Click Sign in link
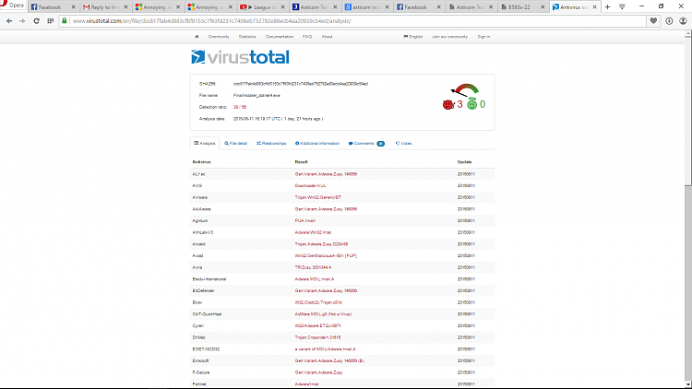This screenshot has width=692, height=389. (x=483, y=37)
